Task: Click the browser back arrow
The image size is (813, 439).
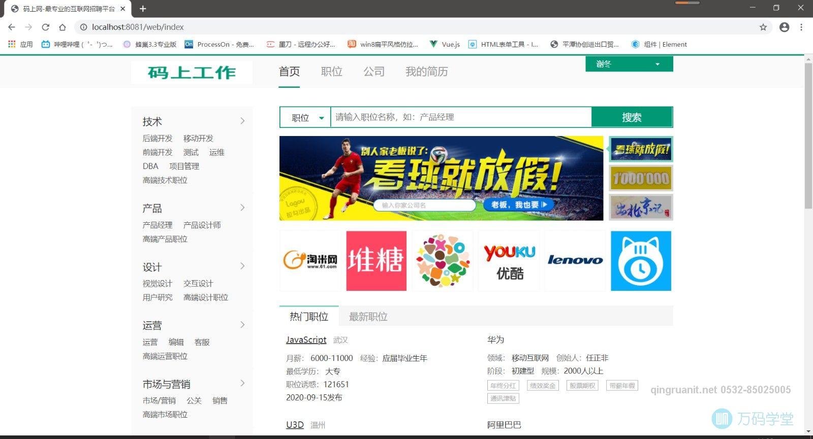Action: (x=12, y=27)
